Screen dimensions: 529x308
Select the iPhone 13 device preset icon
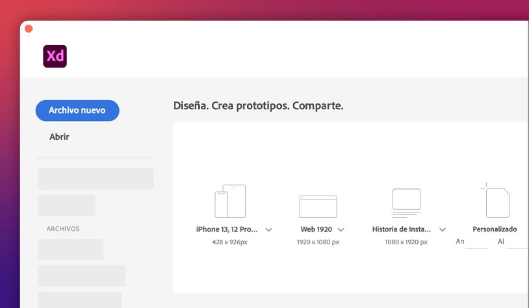pos(230,201)
